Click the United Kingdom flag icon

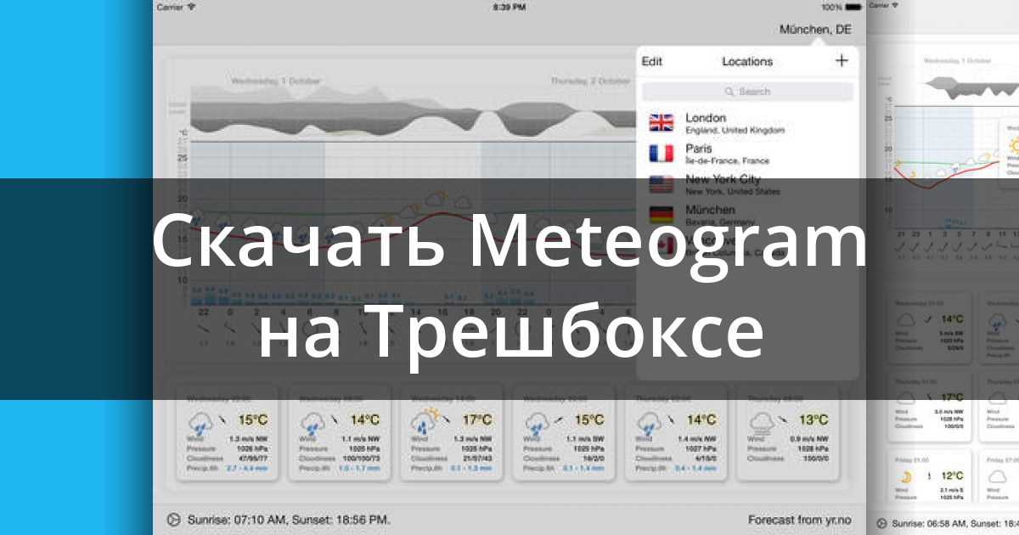point(661,123)
